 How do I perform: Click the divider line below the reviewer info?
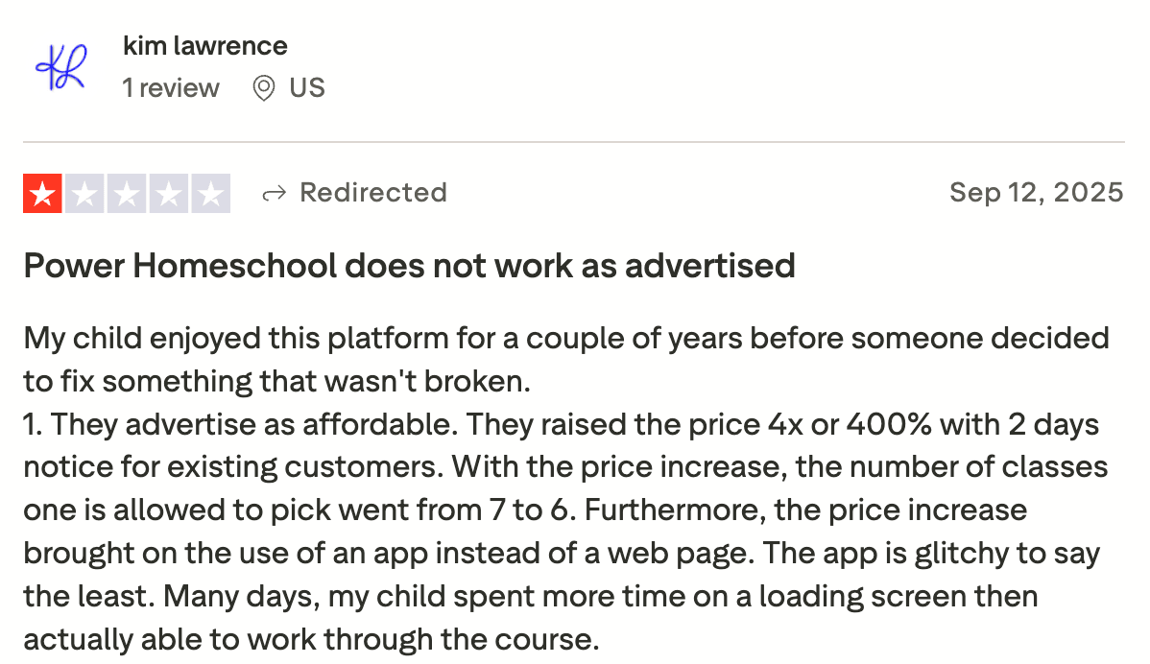coord(575,137)
